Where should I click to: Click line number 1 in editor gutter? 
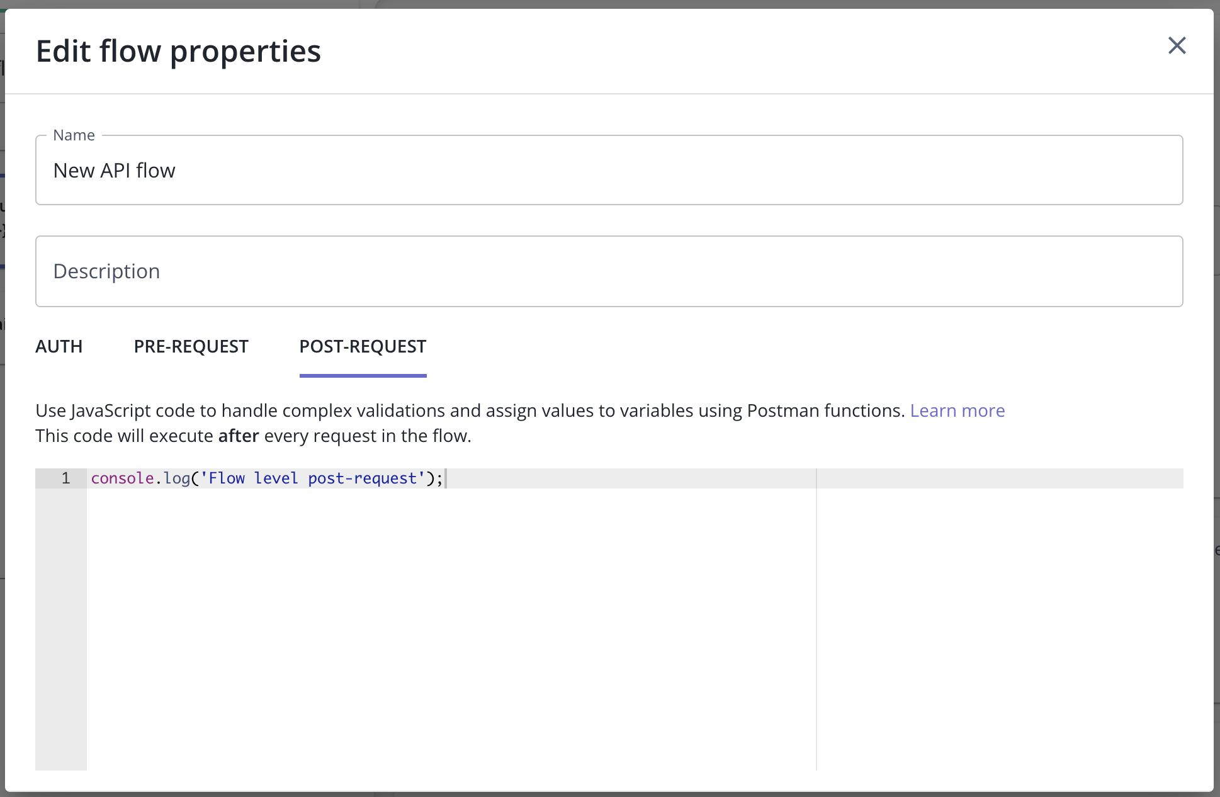(x=65, y=478)
